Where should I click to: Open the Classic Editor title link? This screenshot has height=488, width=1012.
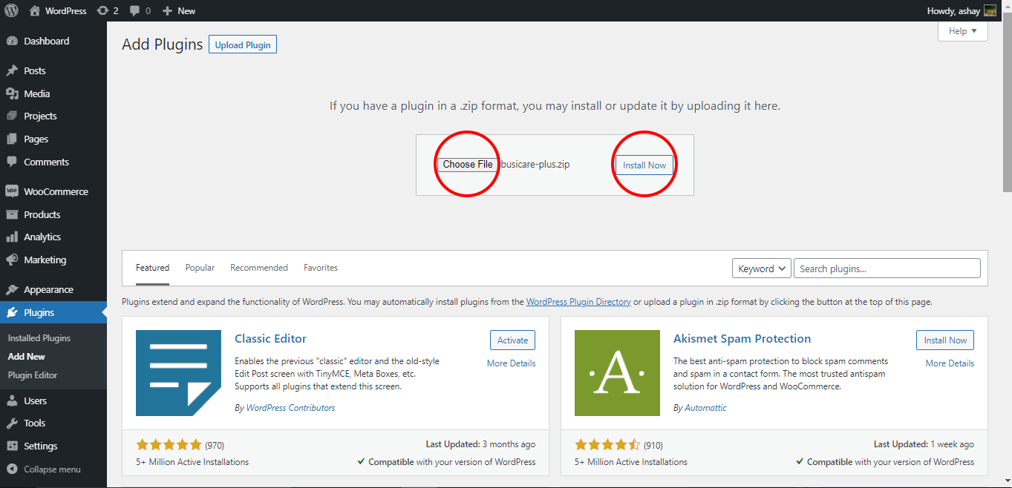click(x=270, y=339)
